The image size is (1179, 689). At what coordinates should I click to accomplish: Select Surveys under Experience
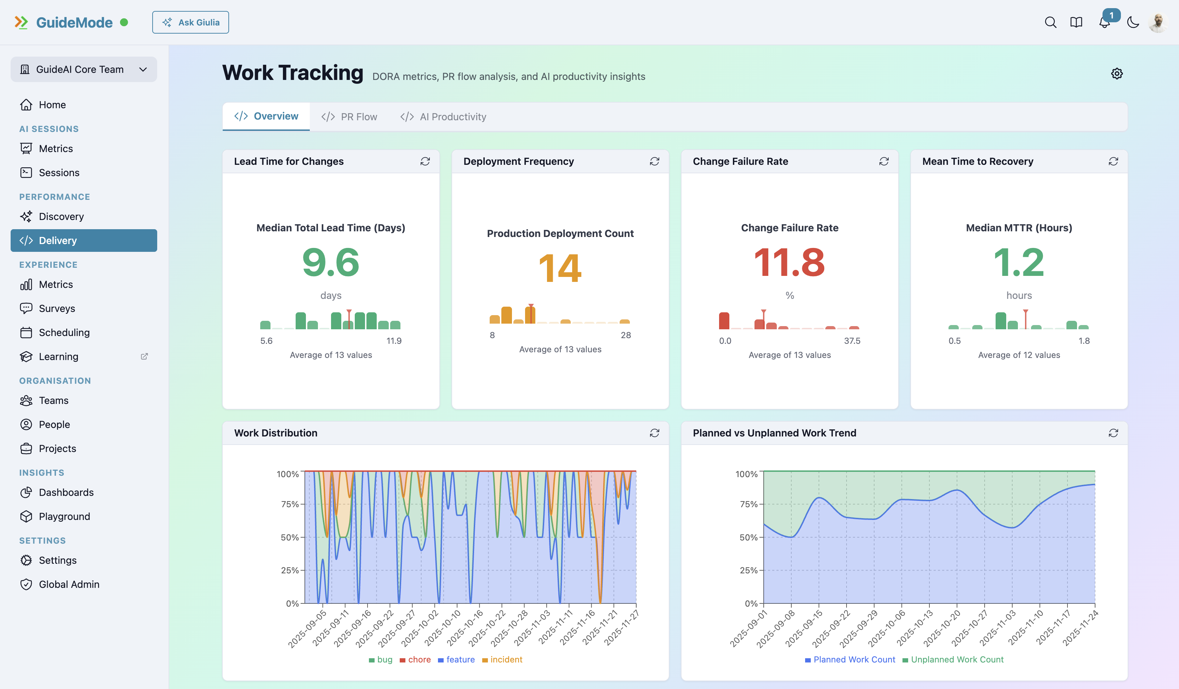tap(57, 308)
